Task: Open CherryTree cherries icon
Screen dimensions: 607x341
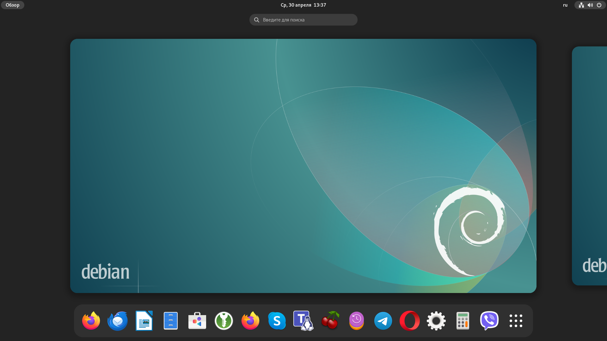Action: pyautogui.click(x=330, y=320)
